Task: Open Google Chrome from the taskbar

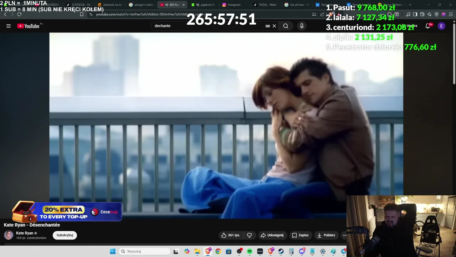Action: tap(218, 251)
